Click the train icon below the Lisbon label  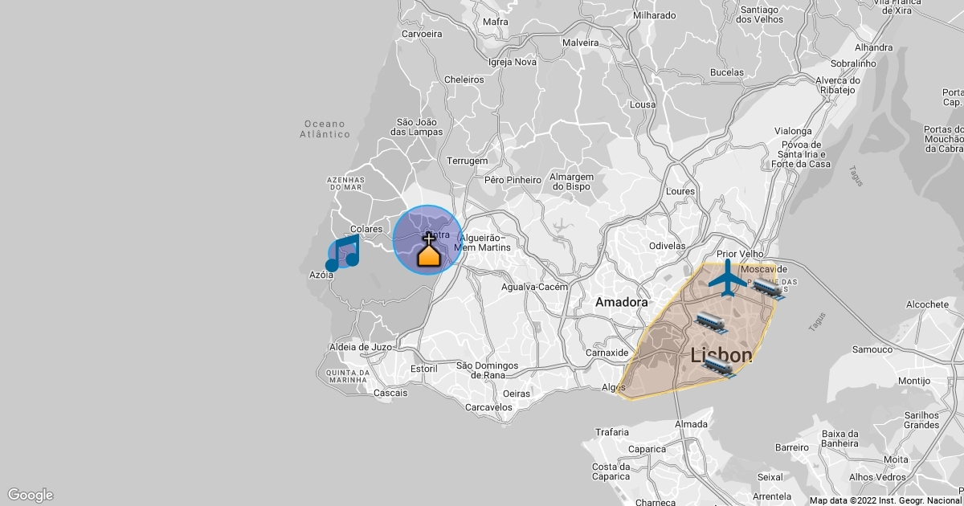pos(719,368)
